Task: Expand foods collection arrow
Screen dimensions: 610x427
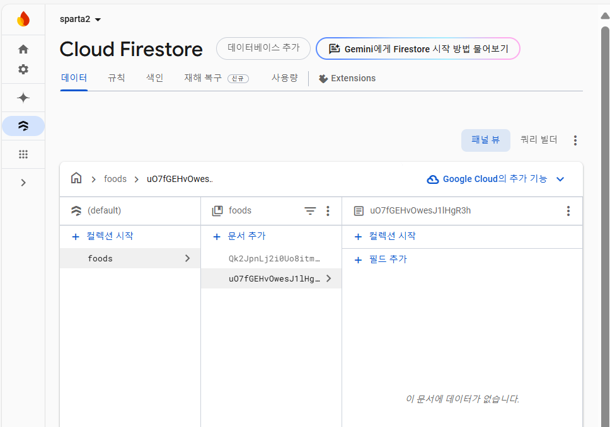Action: point(188,258)
